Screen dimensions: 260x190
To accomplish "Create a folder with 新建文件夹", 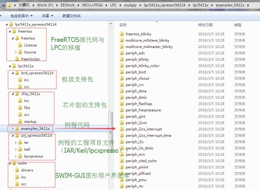I will [x=71, y=16].
